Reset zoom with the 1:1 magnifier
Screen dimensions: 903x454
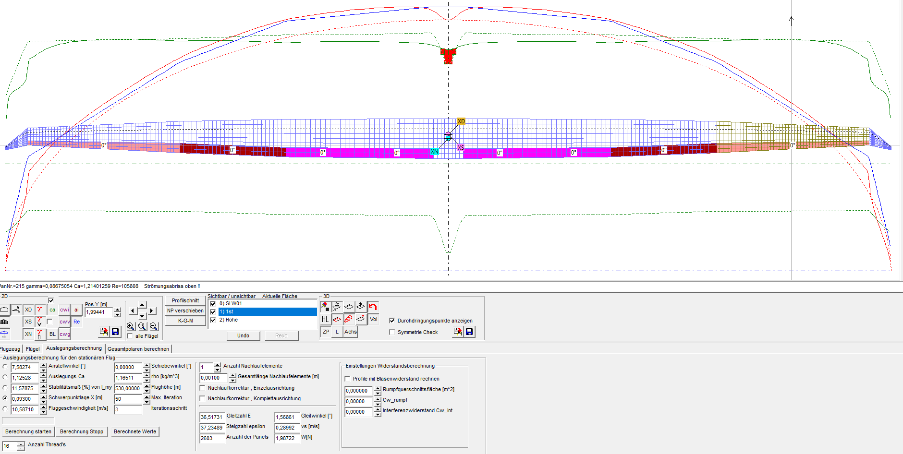(x=142, y=326)
